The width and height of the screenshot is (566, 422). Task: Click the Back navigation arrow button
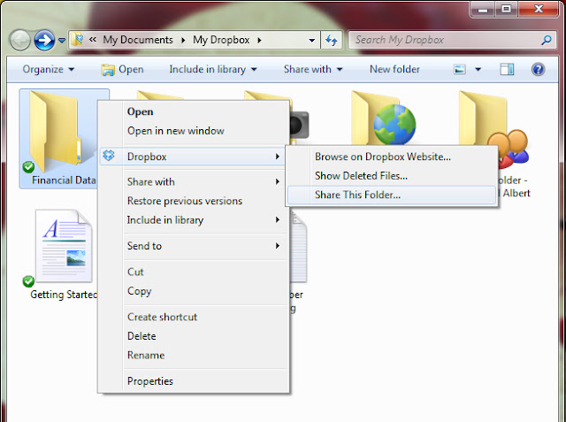click(19, 40)
